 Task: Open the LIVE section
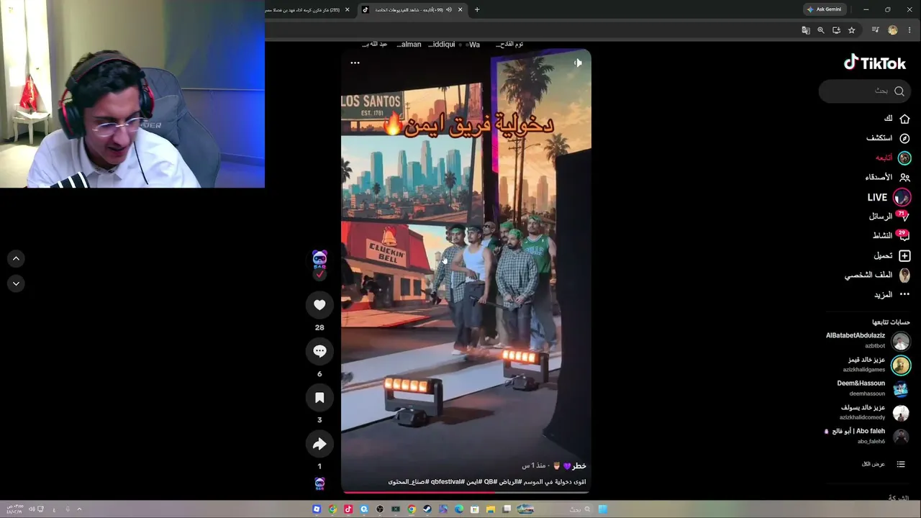(889, 197)
